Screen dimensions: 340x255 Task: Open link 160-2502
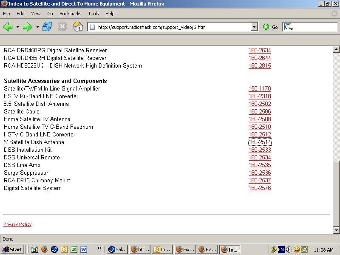tap(260, 104)
